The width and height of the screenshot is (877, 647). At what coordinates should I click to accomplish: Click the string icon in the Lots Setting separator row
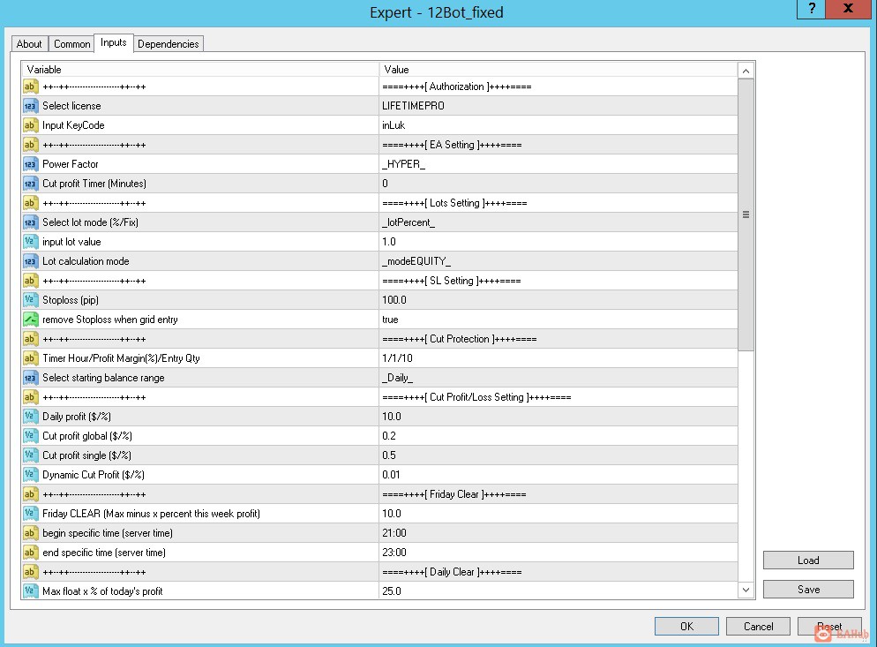pyautogui.click(x=30, y=203)
